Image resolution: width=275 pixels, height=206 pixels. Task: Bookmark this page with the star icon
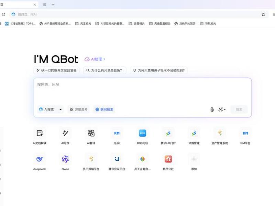point(263,14)
